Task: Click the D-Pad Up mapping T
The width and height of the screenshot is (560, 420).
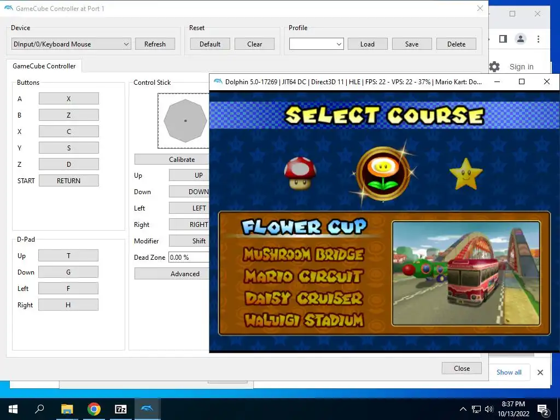Action: coord(68,256)
